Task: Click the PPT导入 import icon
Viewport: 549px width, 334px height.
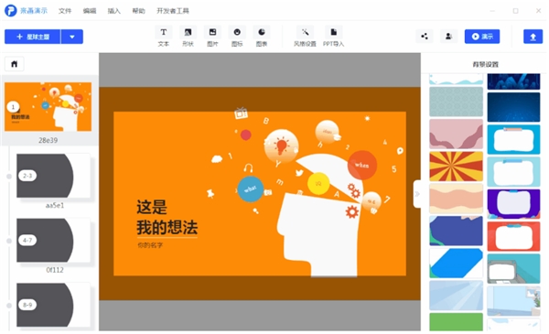Action: (x=334, y=33)
